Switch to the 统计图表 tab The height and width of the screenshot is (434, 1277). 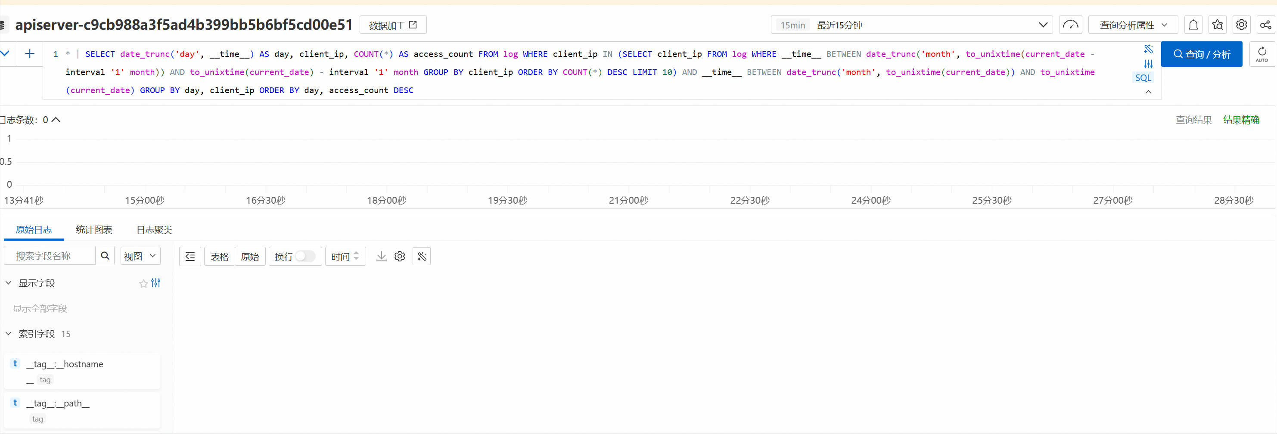click(x=94, y=229)
